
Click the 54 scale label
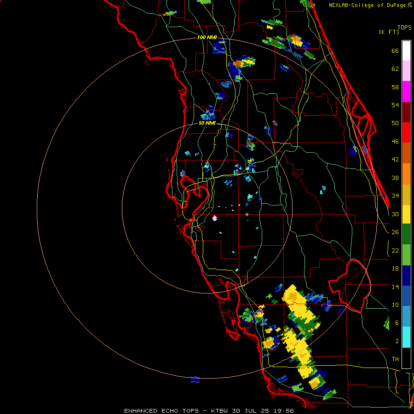point(395,105)
